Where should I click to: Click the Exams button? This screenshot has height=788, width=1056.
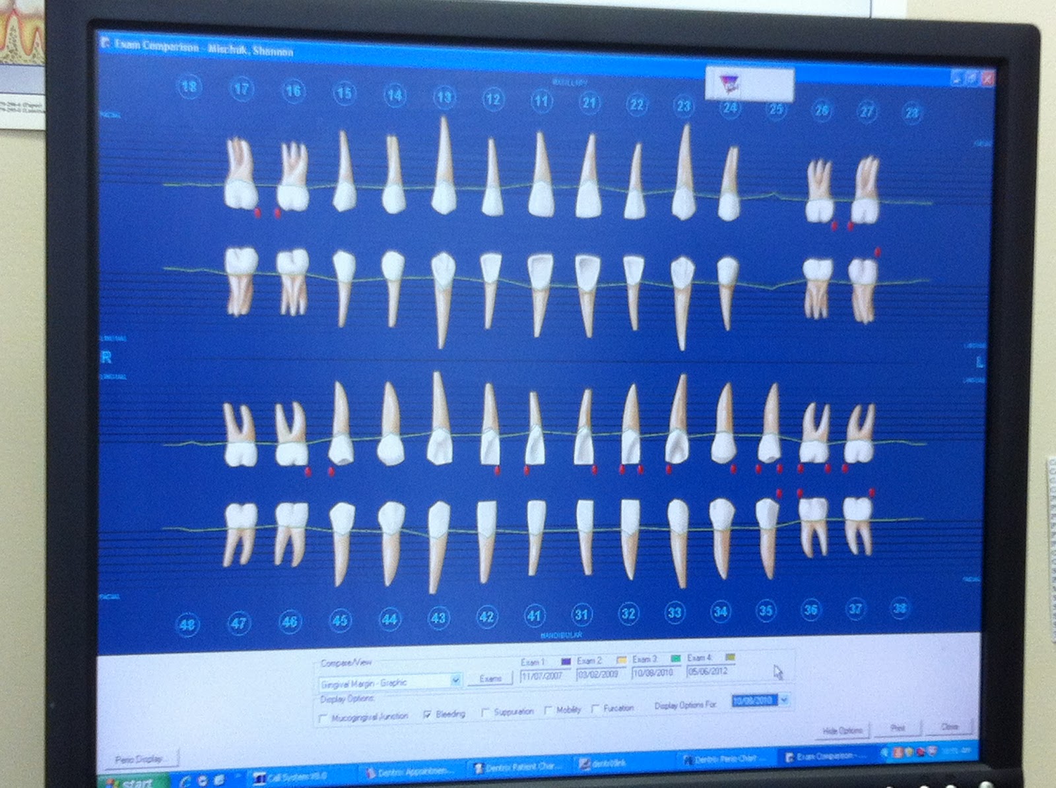point(490,679)
